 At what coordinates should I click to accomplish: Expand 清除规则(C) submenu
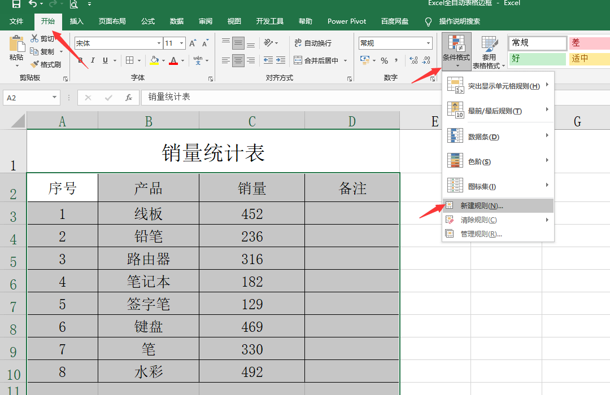tap(498, 220)
